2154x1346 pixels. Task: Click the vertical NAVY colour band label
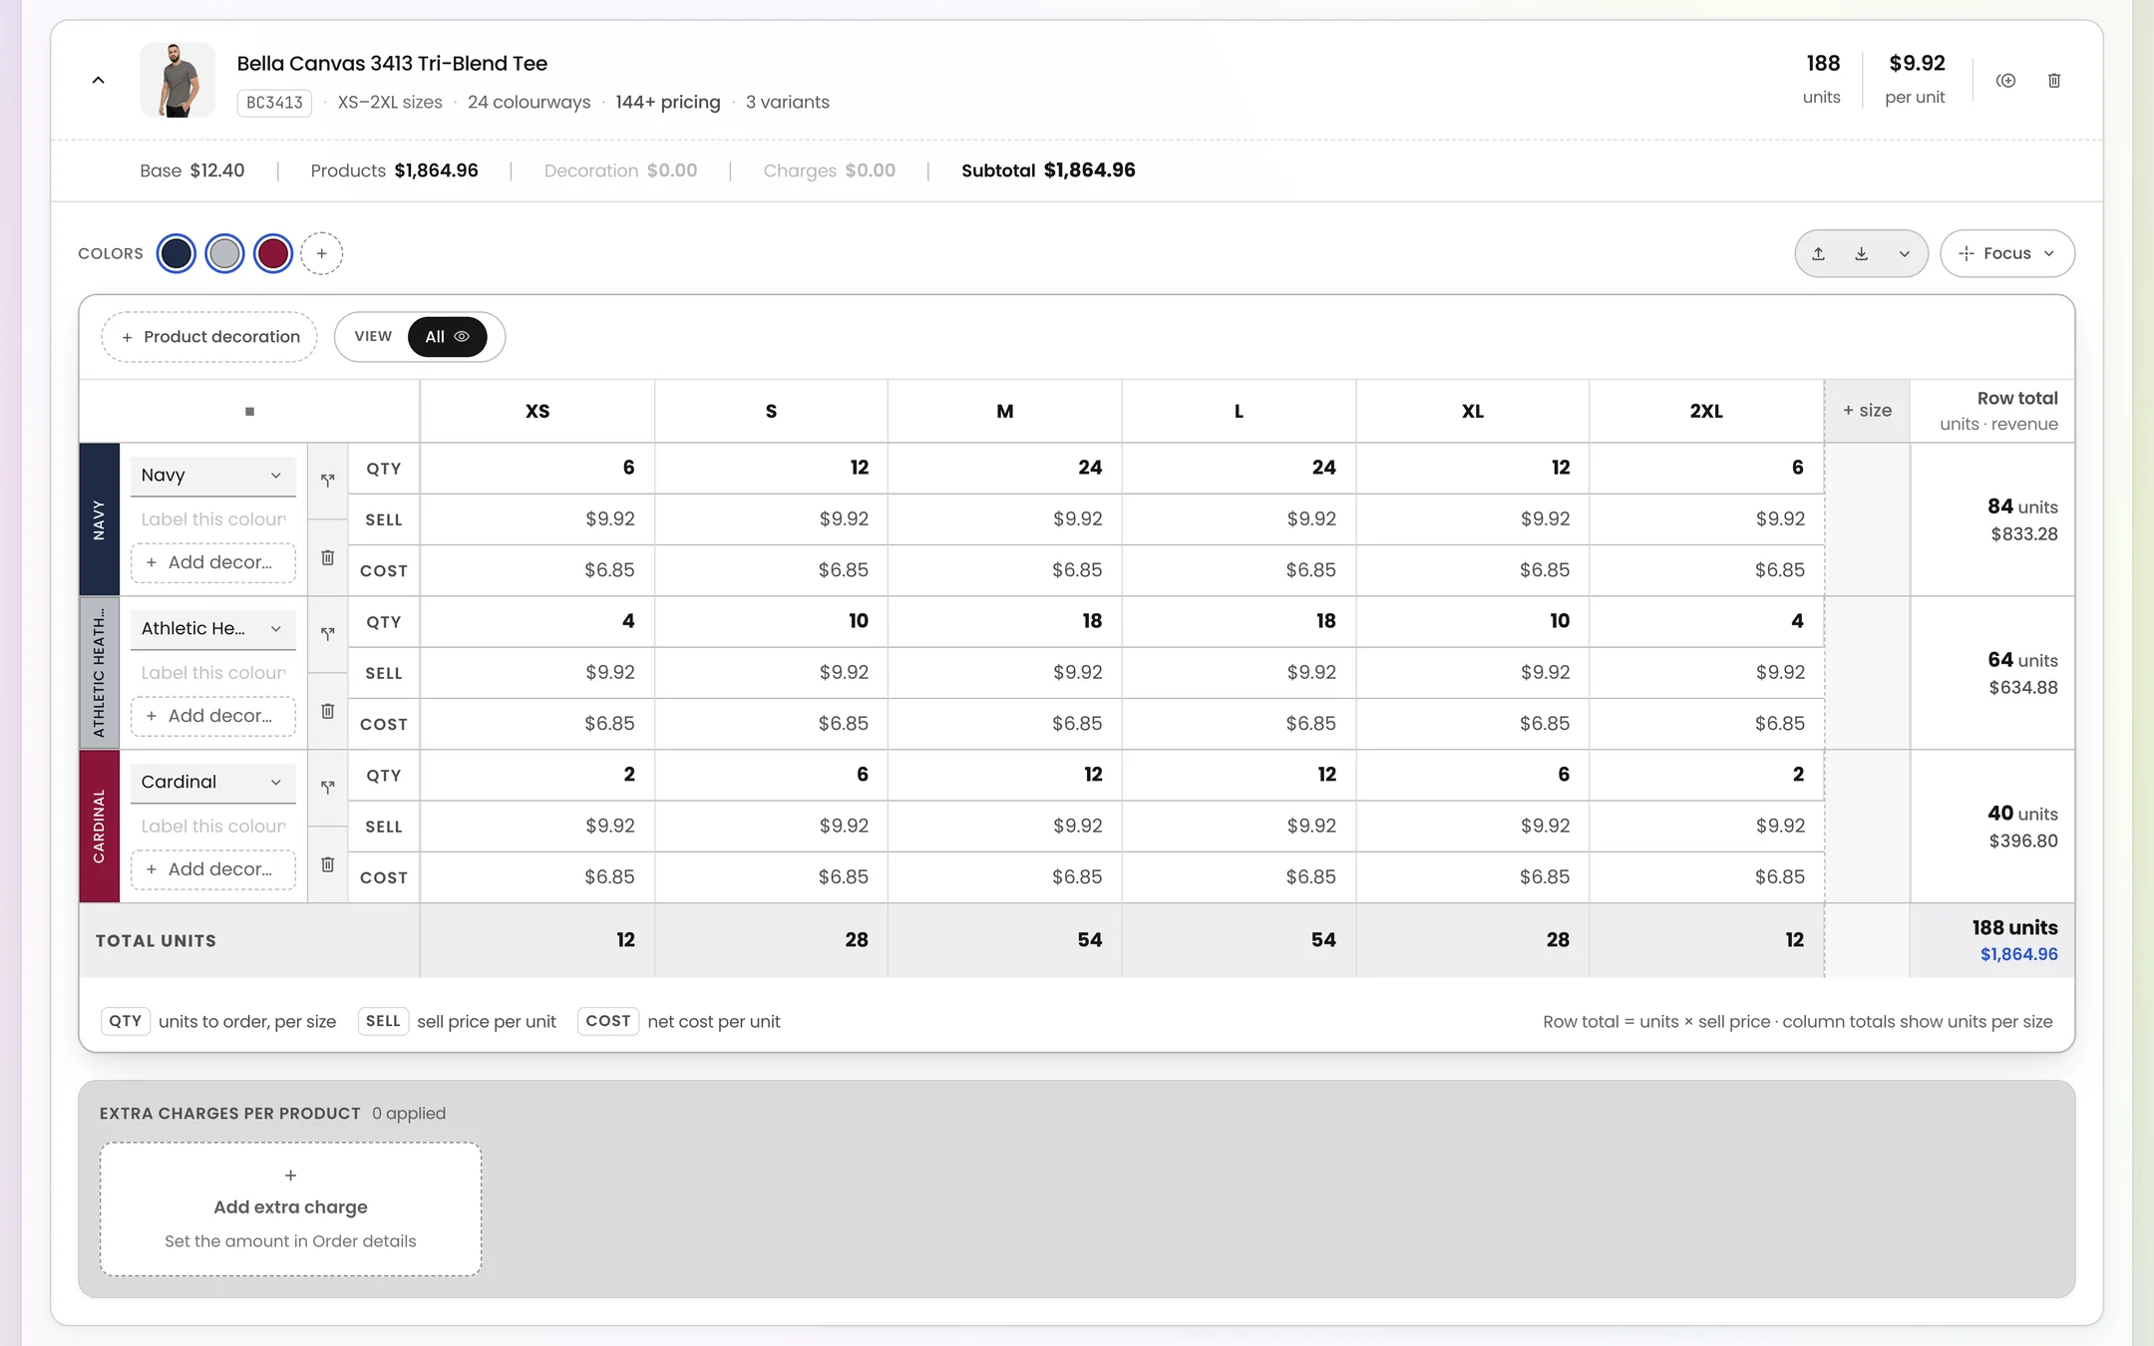99,519
